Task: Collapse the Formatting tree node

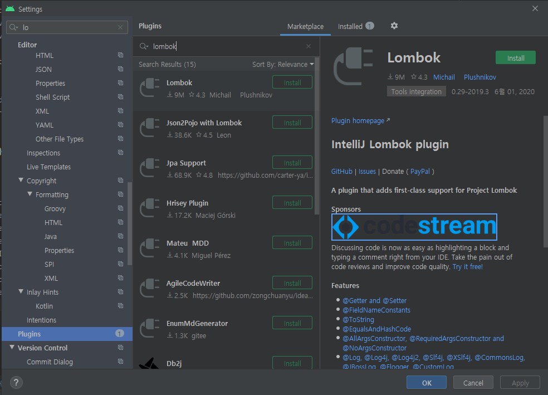Action: [30, 194]
